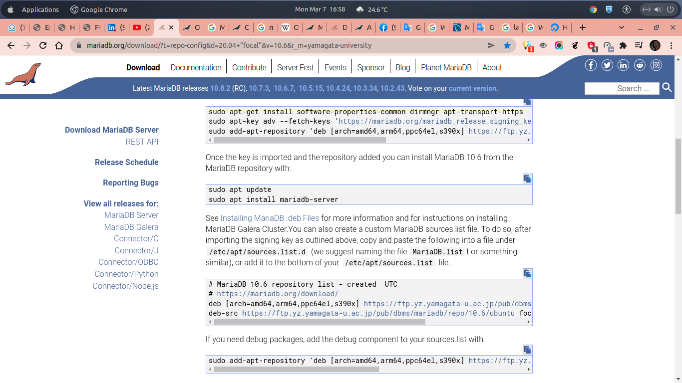Switch to the LinkedIn tab
This screenshot has height=383, width=682.
116,27
